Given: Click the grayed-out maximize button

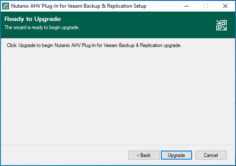Looking at the screenshot, I should pos(206,6).
